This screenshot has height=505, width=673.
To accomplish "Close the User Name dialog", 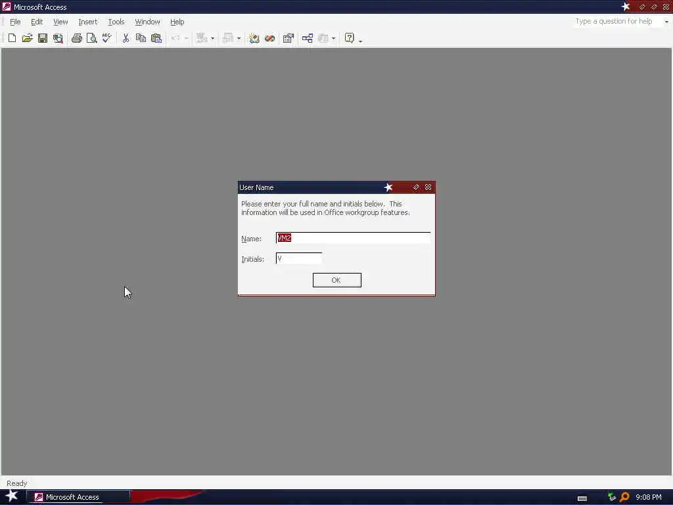I will point(429,187).
